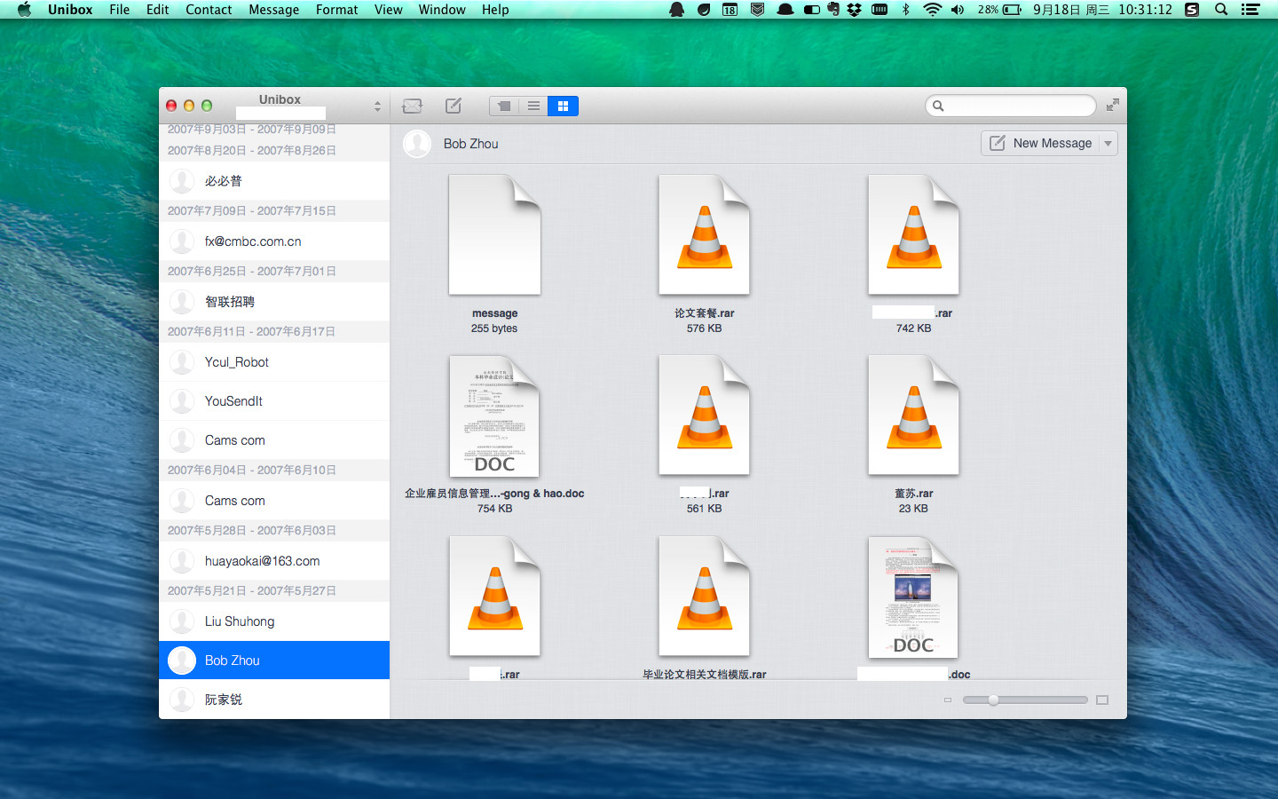Click the search field

point(1017,106)
